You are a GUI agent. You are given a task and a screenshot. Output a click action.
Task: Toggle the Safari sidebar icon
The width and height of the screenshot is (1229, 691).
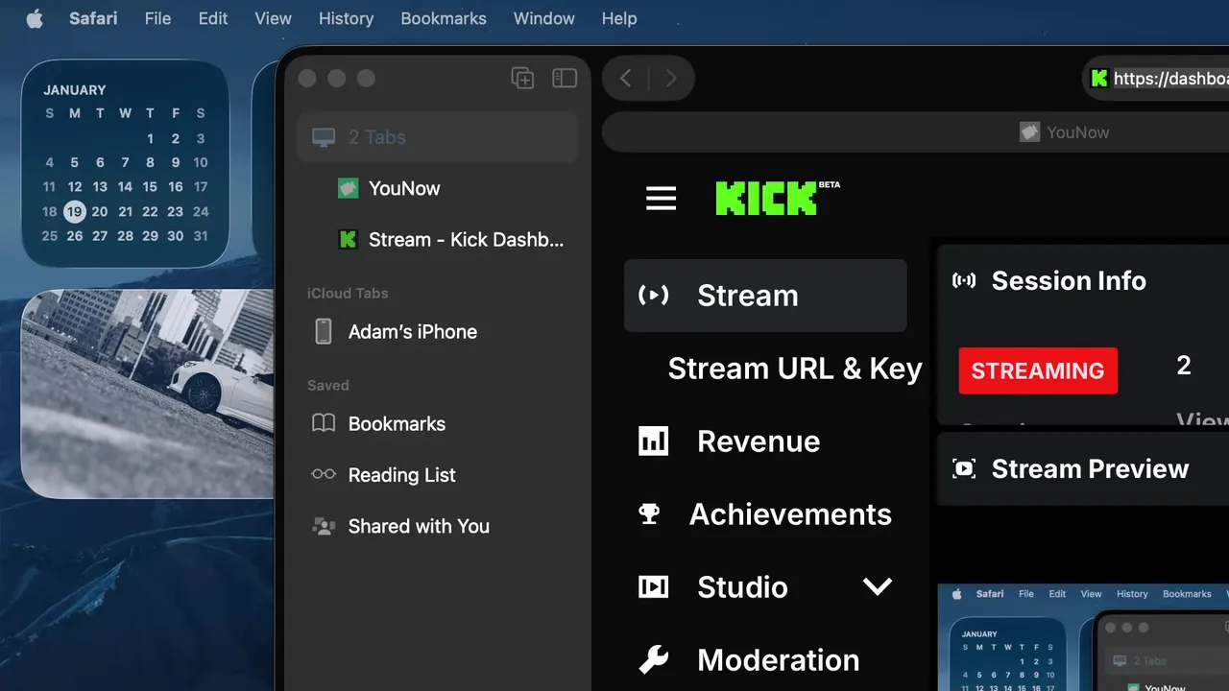[x=565, y=79]
